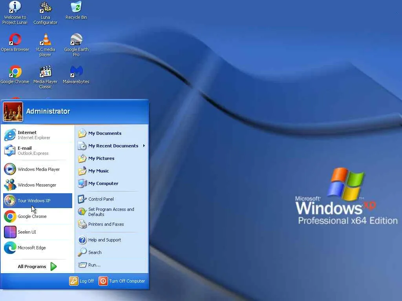The height and width of the screenshot is (301, 402).
Task: Click the Control Panel checkmark icon
Action: click(82, 199)
